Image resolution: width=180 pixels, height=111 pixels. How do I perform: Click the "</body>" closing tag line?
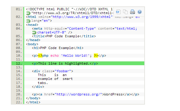33,98
